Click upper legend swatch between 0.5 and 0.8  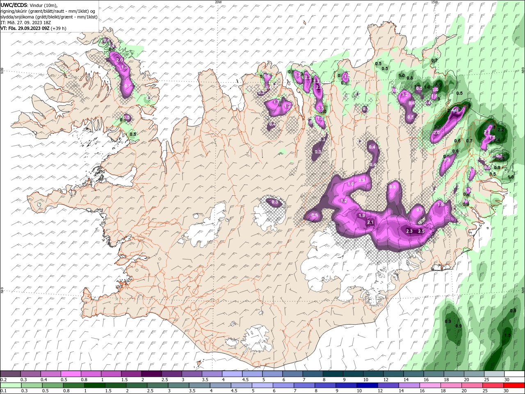71,374
